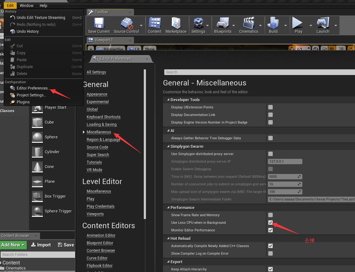Click the Cut icon in Edit menu
Image resolution: width=355 pixels, height=272 pixels.
13,46
